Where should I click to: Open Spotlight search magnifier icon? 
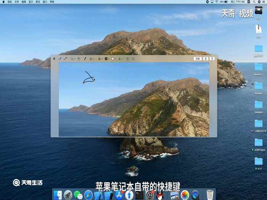[254, 2]
